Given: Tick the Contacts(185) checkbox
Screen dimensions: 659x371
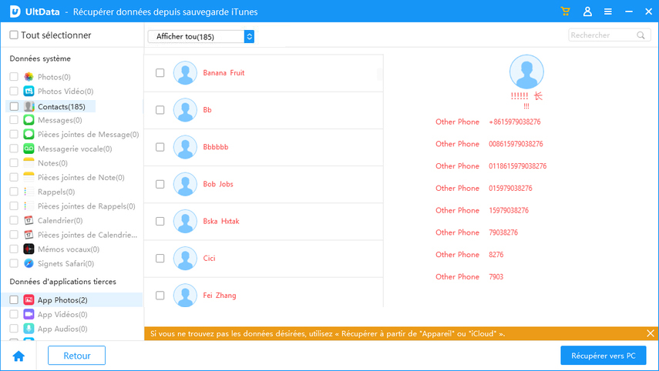Looking at the screenshot, I should click(x=14, y=106).
